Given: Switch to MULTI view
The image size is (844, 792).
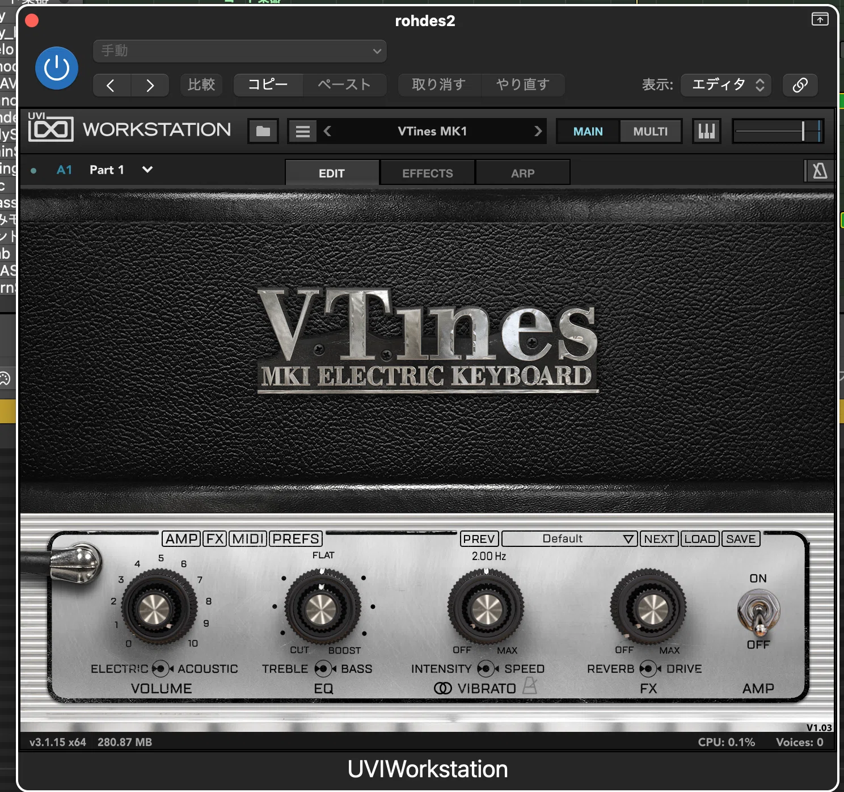Looking at the screenshot, I should [x=650, y=132].
